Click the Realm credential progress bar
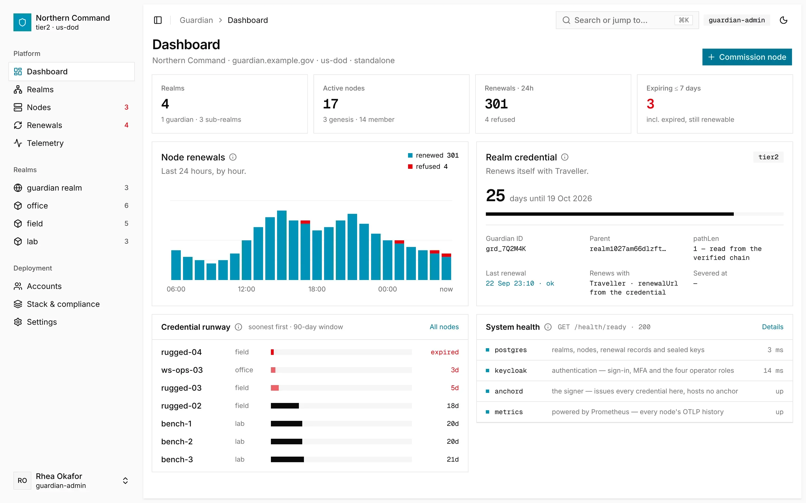The height and width of the screenshot is (503, 806). point(634,214)
